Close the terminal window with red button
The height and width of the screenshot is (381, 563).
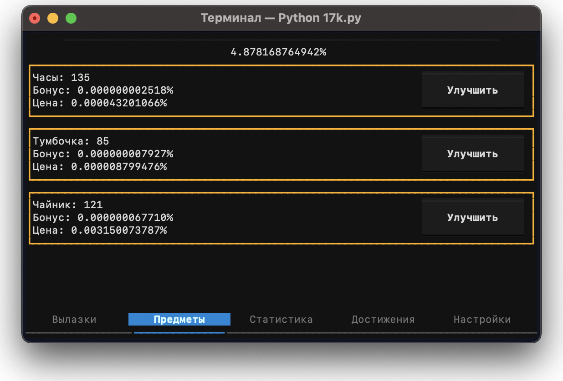35,18
